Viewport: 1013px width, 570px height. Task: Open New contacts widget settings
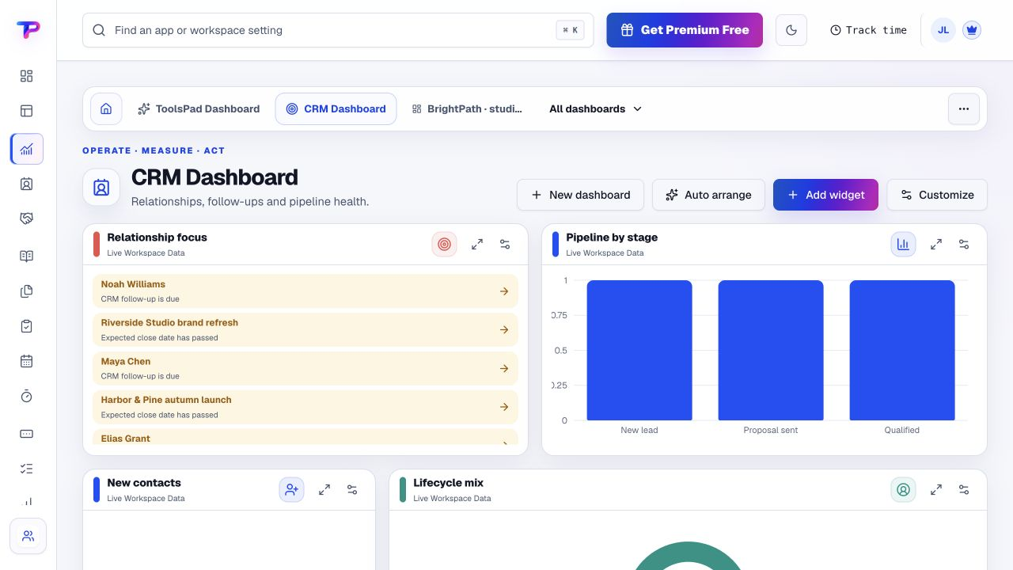[352, 490]
